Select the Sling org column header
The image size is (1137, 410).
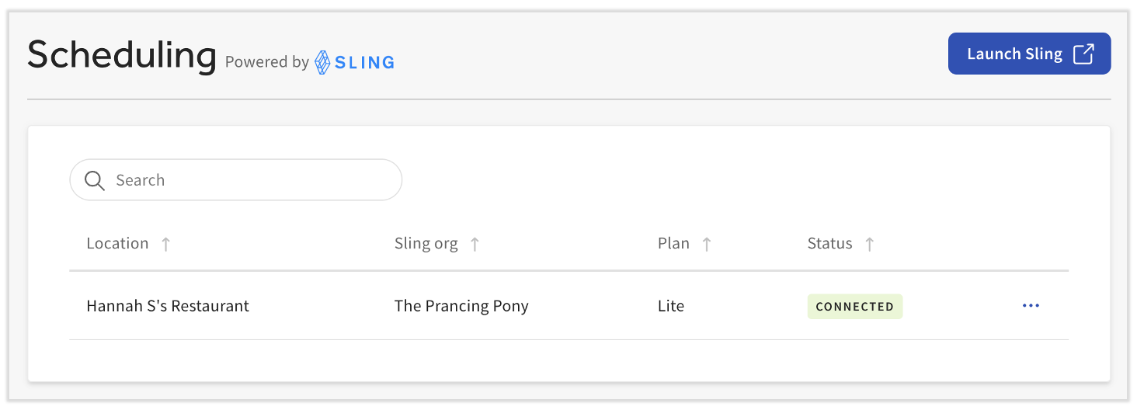click(426, 244)
